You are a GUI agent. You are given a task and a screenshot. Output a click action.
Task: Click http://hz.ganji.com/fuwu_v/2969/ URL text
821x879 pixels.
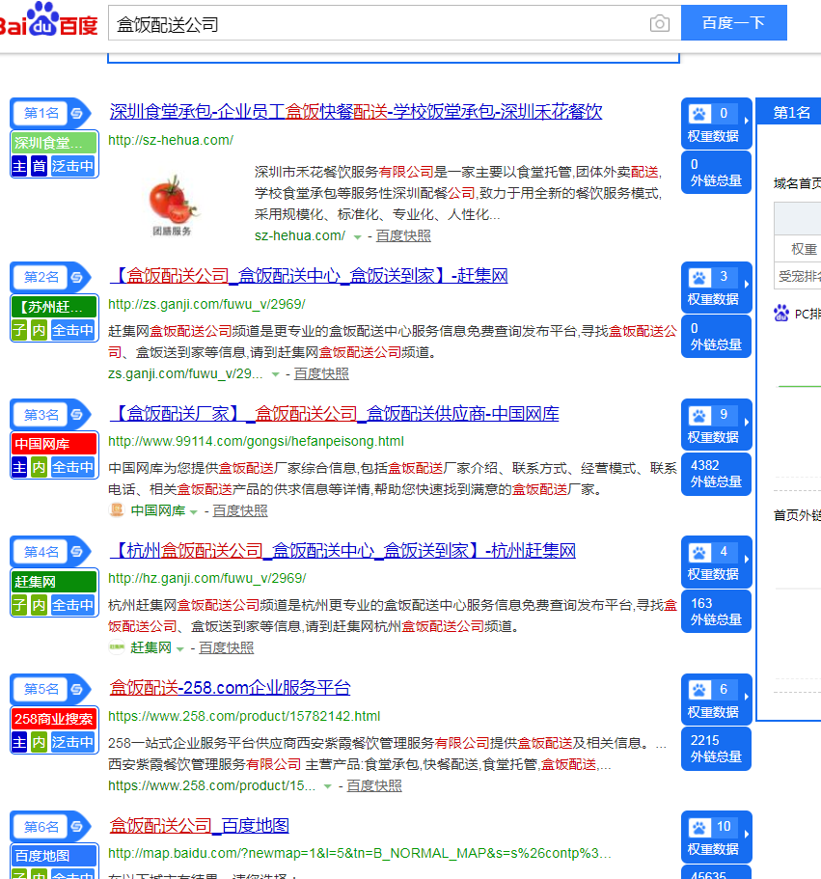pyautogui.click(x=206, y=578)
